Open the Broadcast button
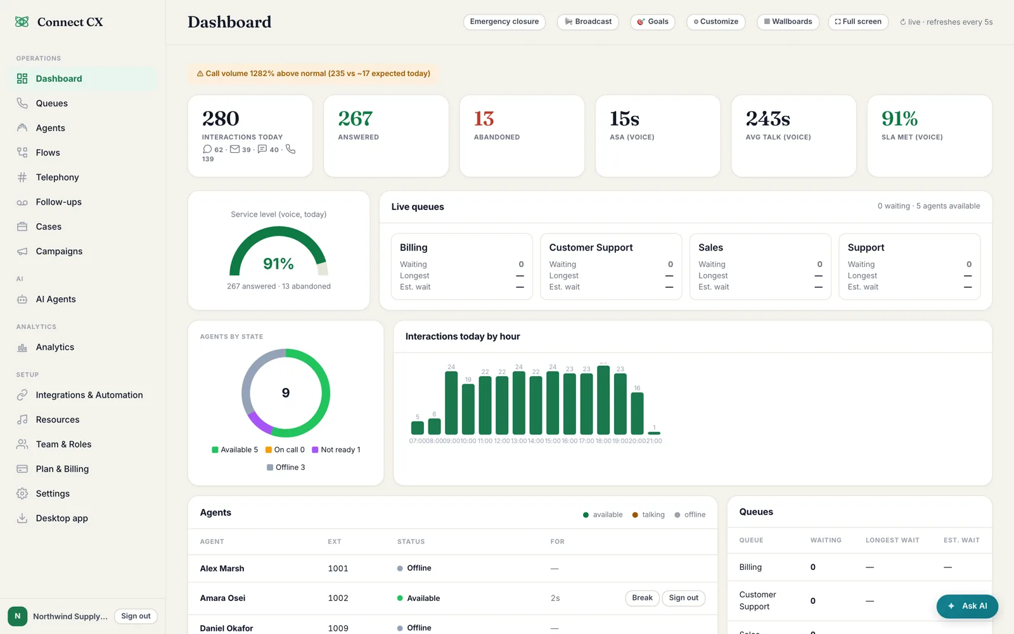The height and width of the screenshot is (634, 1014). (588, 22)
